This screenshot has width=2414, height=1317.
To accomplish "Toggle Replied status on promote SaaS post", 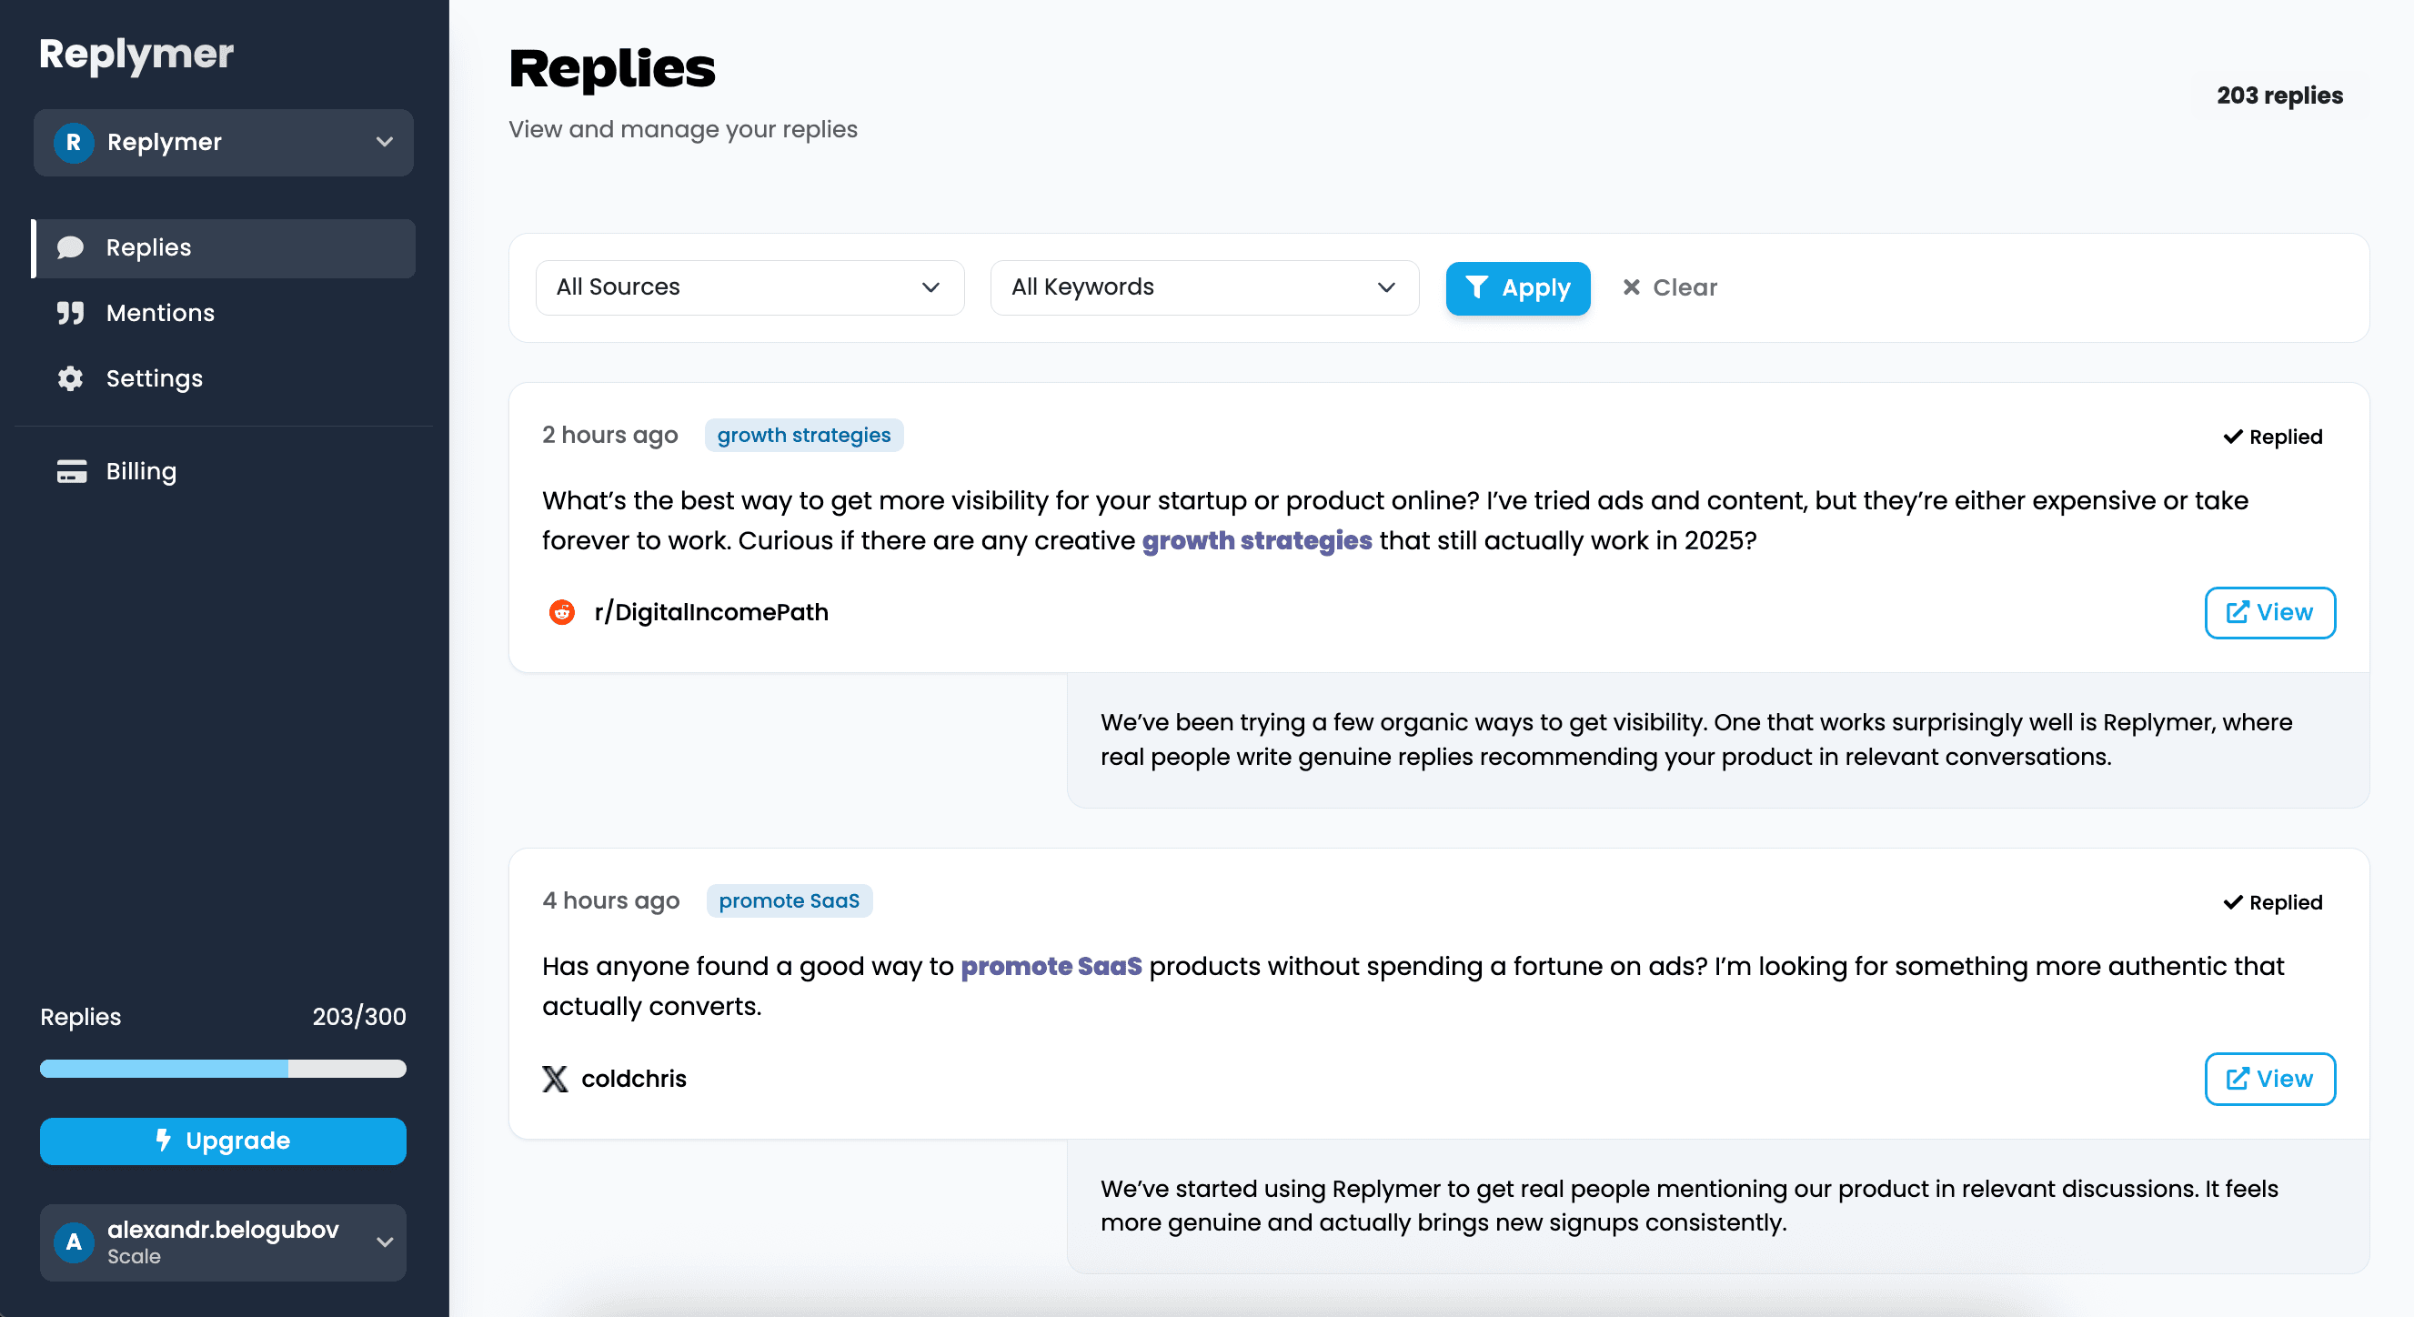I will 2272,902.
